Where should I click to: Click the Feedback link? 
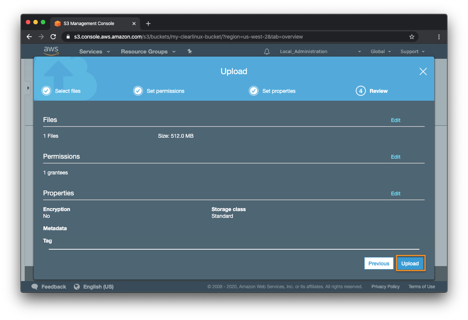pyautogui.click(x=49, y=287)
